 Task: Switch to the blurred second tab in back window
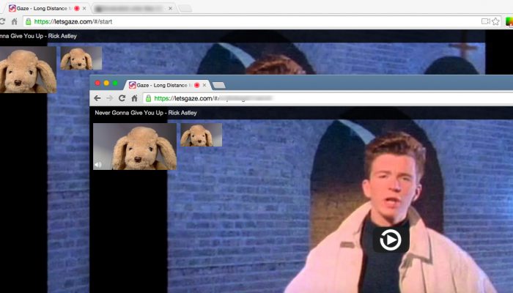pos(134,8)
